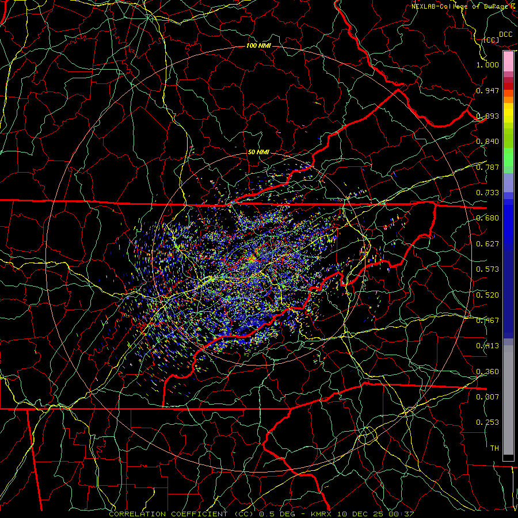Select the 0.307 scale value
Screen dimensions: 518x518
tap(487, 397)
